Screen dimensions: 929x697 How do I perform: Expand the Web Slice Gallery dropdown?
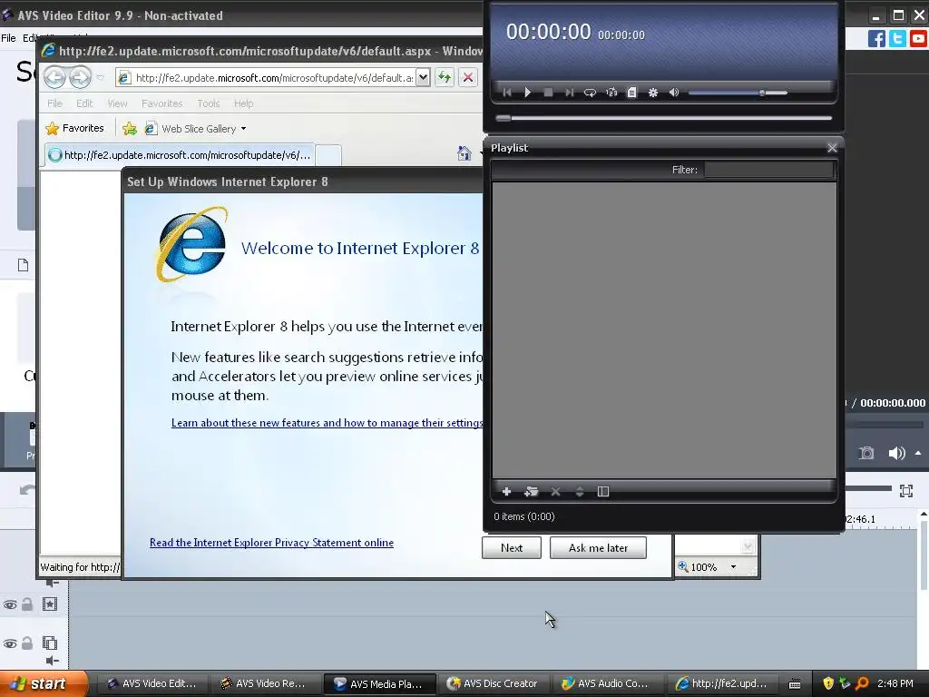[243, 129]
